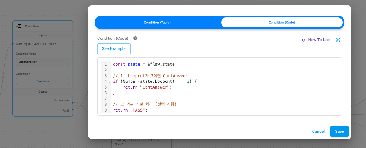Place cursor on the const state code line
The width and height of the screenshot is (366, 148).
point(145,64)
